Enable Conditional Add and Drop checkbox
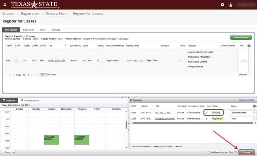 tap(208, 152)
